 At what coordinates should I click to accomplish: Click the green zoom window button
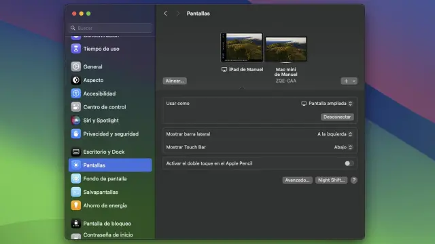point(88,14)
